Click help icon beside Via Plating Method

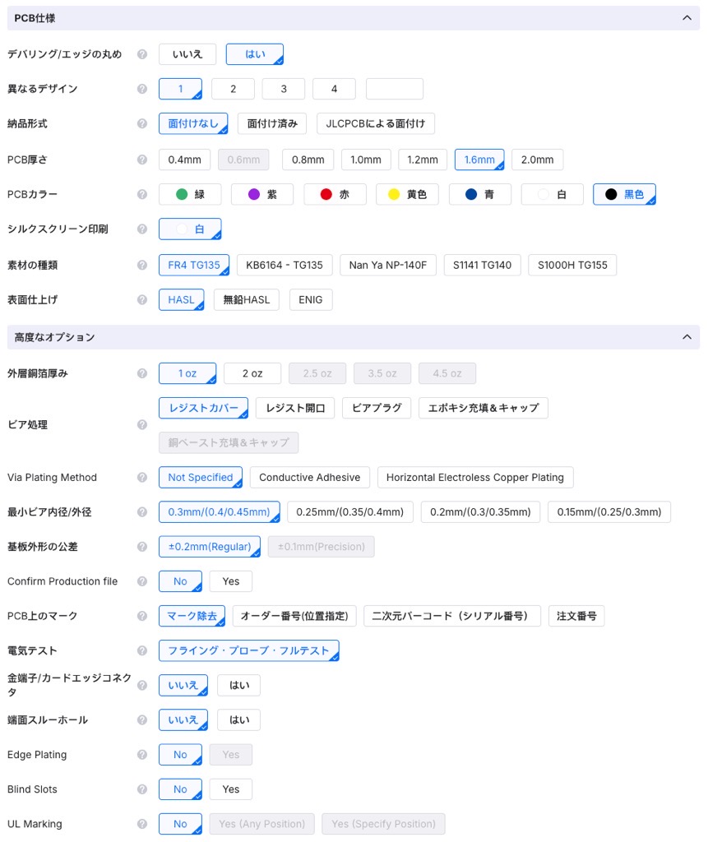pyautogui.click(x=142, y=478)
